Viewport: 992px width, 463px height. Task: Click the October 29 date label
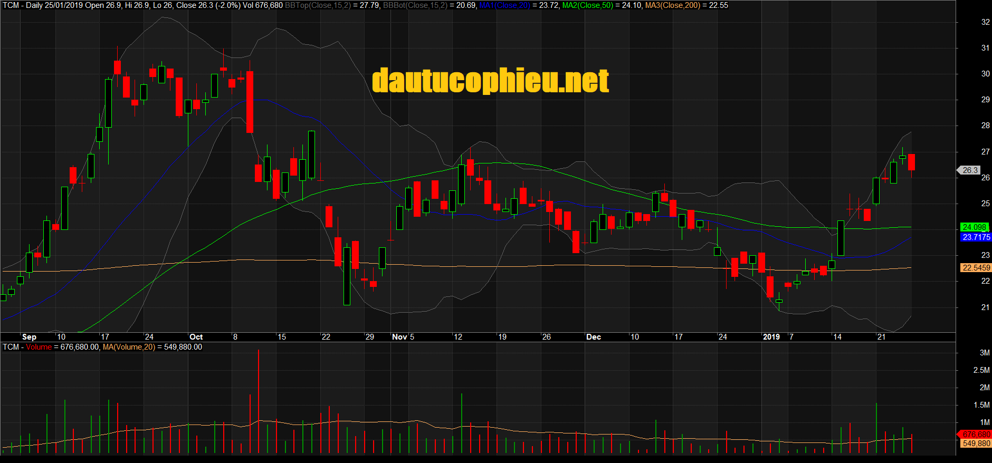[x=370, y=337]
